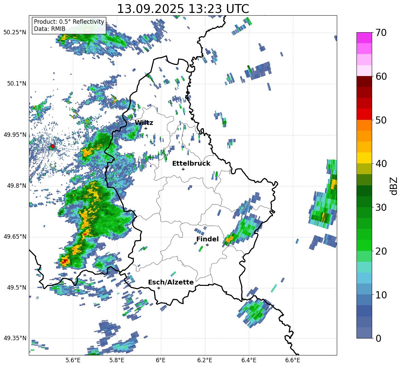Click the red radar site marker
This screenshot has height=367, width=402.
click(52, 146)
